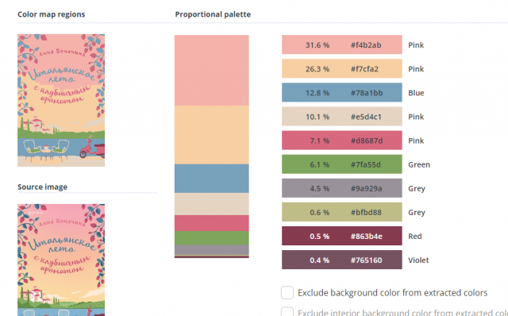The width and height of the screenshot is (508, 316).
Task: Select the #bfbd88 swatch row
Action: coord(342,212)
